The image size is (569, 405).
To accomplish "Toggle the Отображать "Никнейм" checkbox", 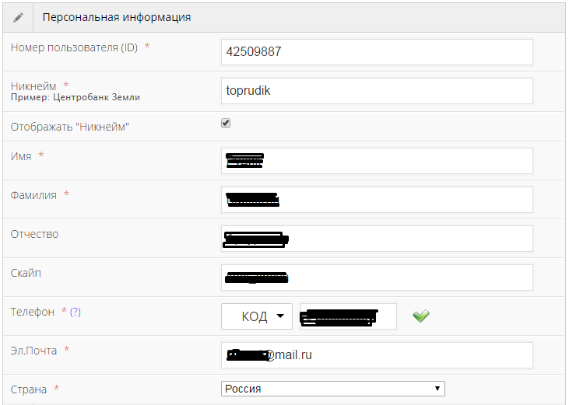I will pos(226,123).
